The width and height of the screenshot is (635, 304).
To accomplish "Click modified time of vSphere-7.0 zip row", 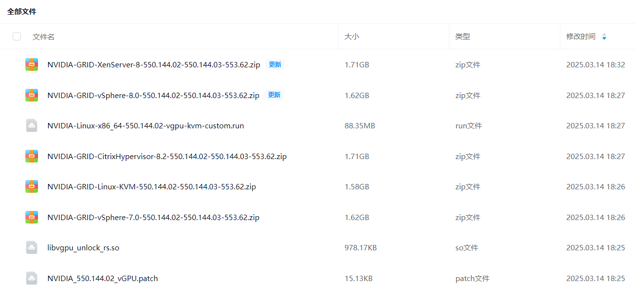I will pos(596,218).
